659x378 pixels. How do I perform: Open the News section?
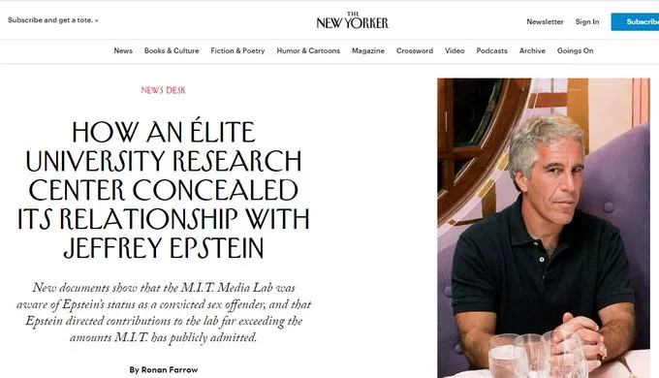pos(123,50)
